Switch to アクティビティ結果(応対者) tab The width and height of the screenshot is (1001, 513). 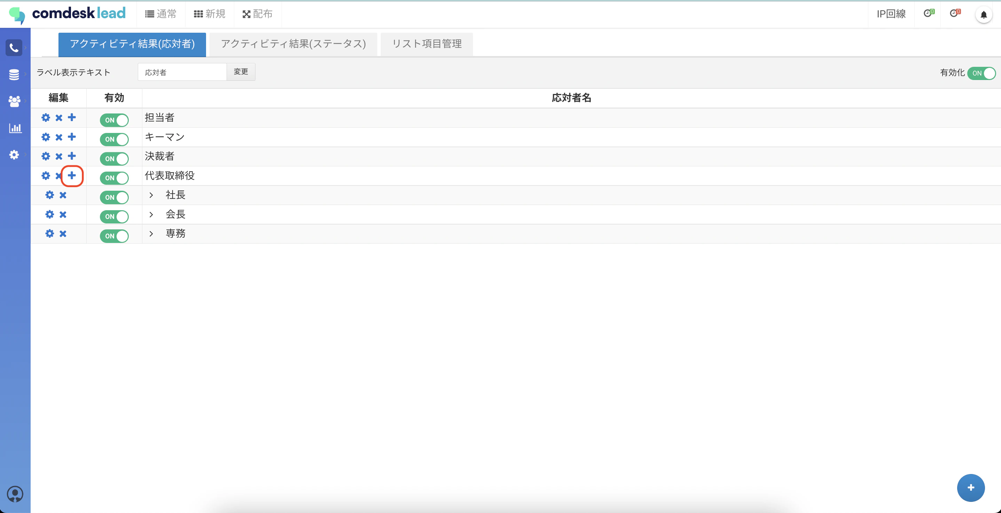(x=132, y=44)
